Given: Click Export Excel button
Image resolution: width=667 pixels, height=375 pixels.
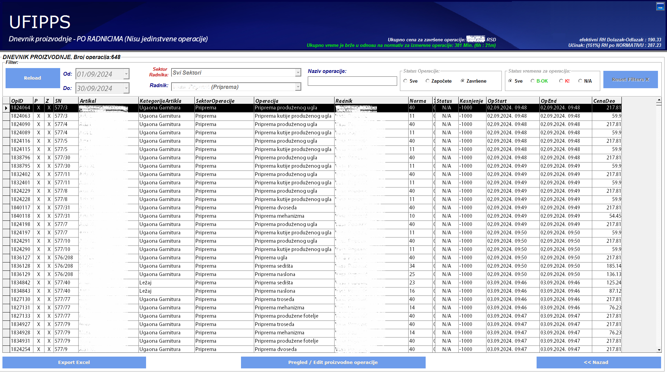Looking at the screenshot, I should coord(74,362).
